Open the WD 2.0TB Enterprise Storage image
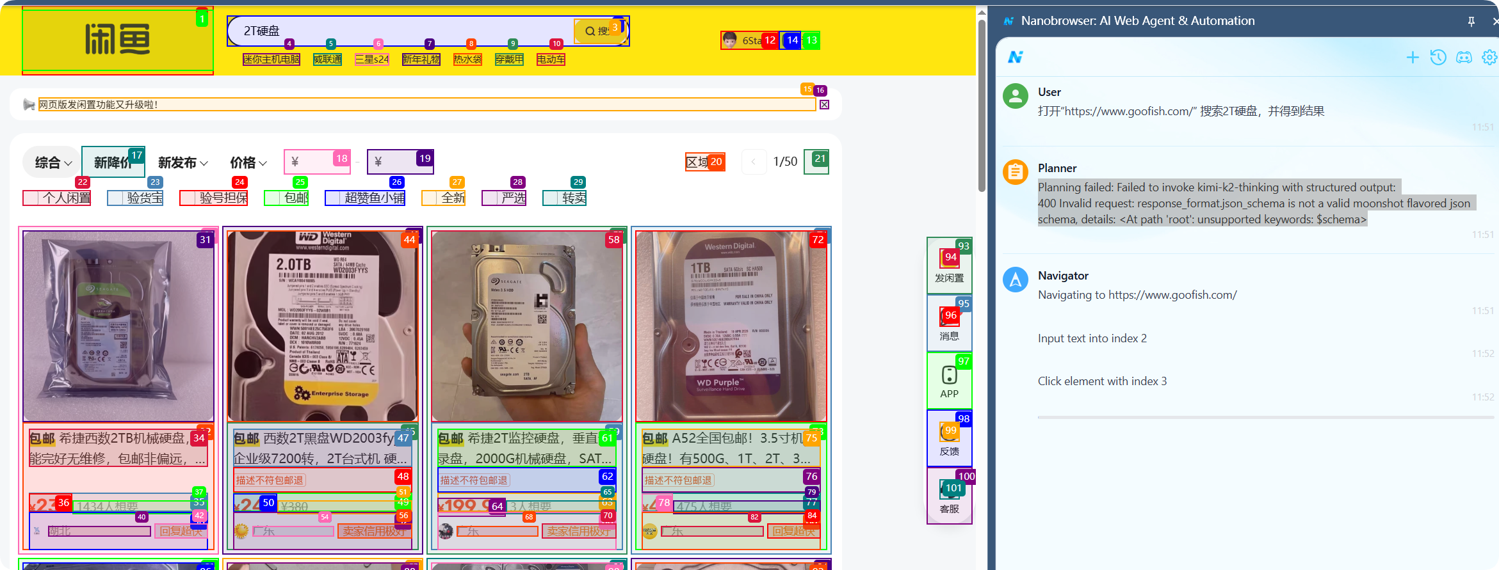1499x570 pixels. click(323, 326)
